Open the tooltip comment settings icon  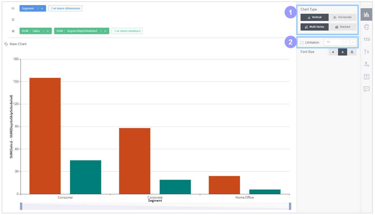pos(366,89)
